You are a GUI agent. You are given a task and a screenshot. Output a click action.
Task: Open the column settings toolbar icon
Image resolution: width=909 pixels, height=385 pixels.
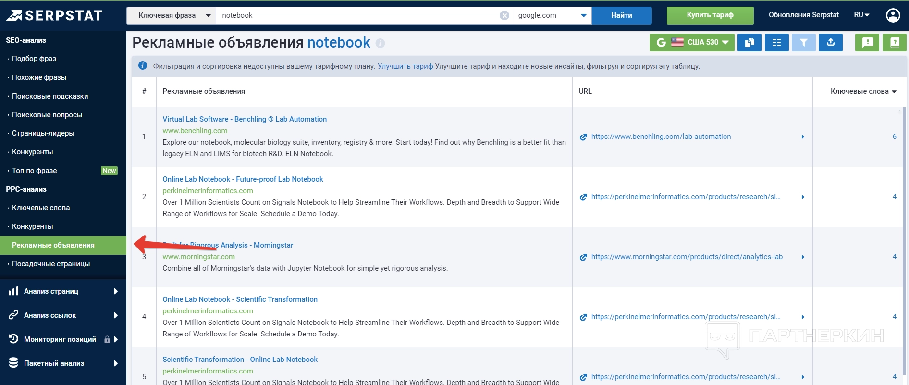(x=776, y=43)
